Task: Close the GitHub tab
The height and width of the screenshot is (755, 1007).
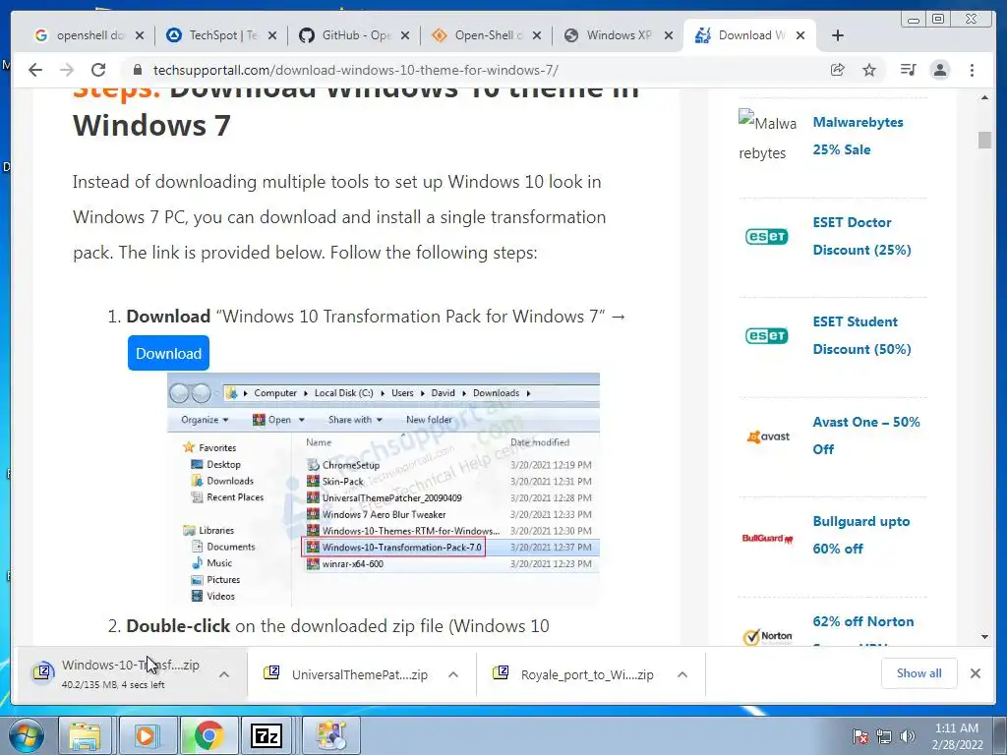Action: (405, 36)
